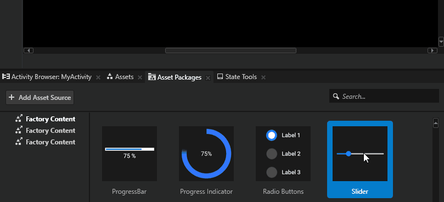Click the preview panel's right scroll arrow

click(432, 50)
